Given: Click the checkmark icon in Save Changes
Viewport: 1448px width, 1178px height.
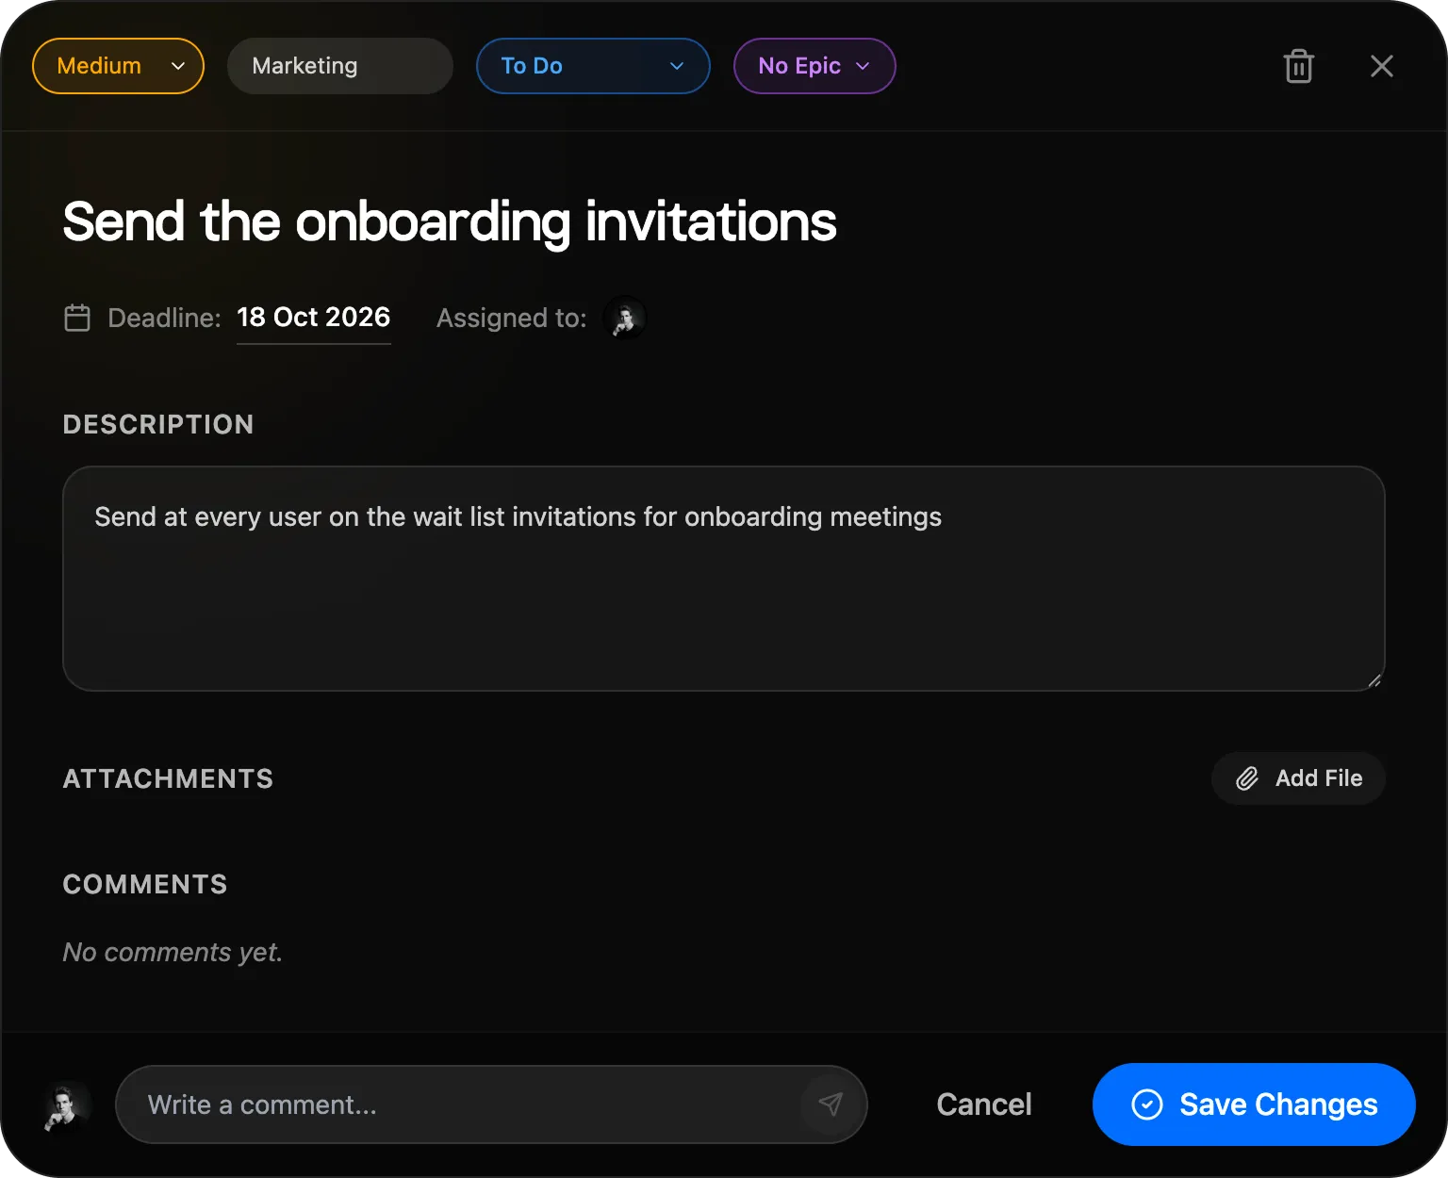Looking at the screenshot, I should point(1146,1104).
